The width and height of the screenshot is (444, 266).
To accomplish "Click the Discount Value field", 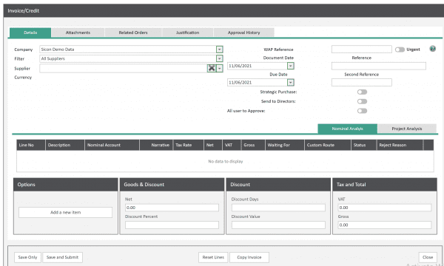I will click(278, 225).
